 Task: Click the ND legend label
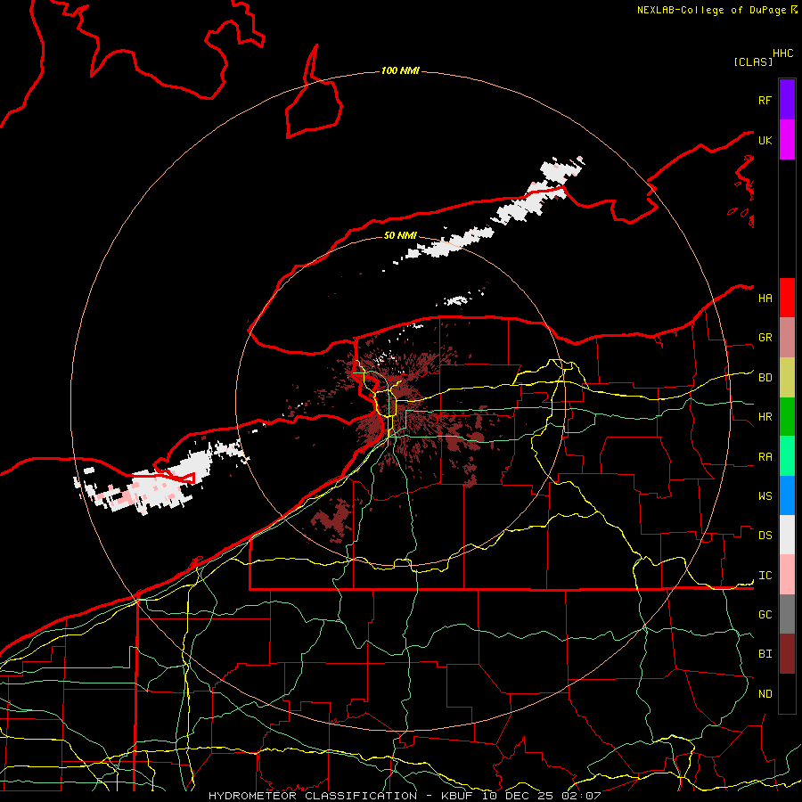point(765,693)
